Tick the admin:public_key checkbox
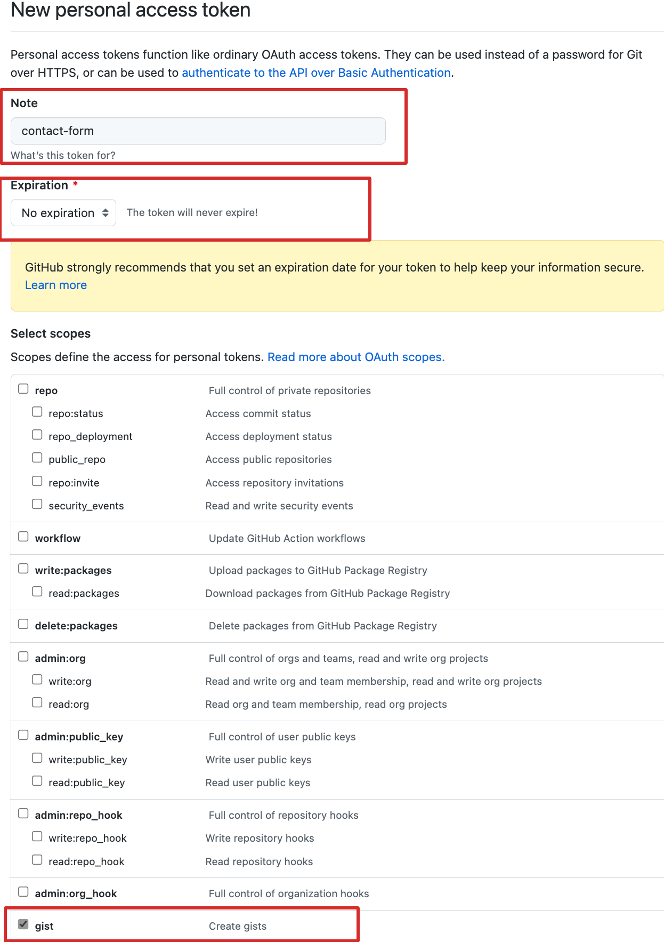 (x=23, y=735)
